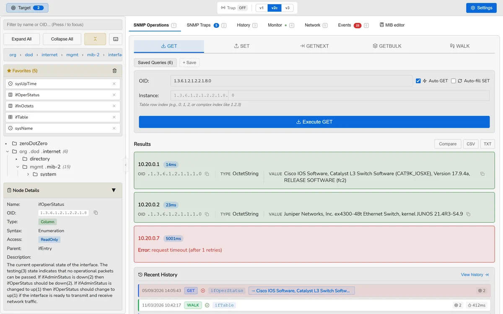Screen dimensions: 503x314
Task: Expand the system tree node
Action: point(28,174)
